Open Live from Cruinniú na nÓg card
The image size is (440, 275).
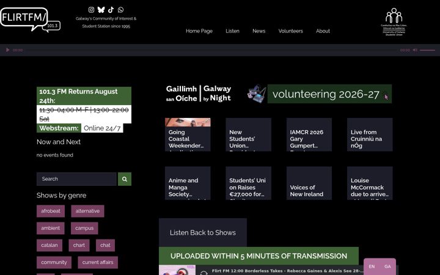click(x=370, y=134)
